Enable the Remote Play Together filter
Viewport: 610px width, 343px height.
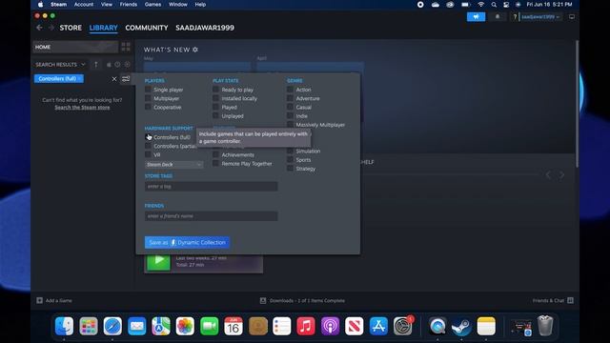click(x=215, y=163)
